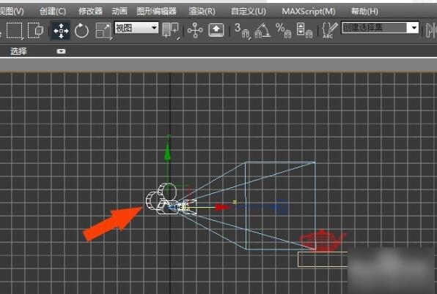Select the red teapot object
437x294 pixels.
pyautogui.click(x=322, y=240)
